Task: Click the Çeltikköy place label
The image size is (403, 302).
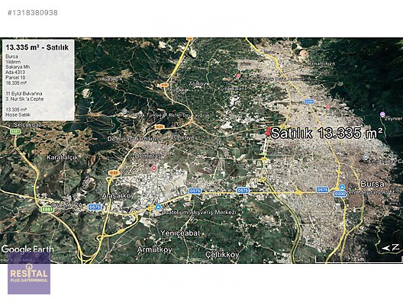Action: click(x=222, y=255)
